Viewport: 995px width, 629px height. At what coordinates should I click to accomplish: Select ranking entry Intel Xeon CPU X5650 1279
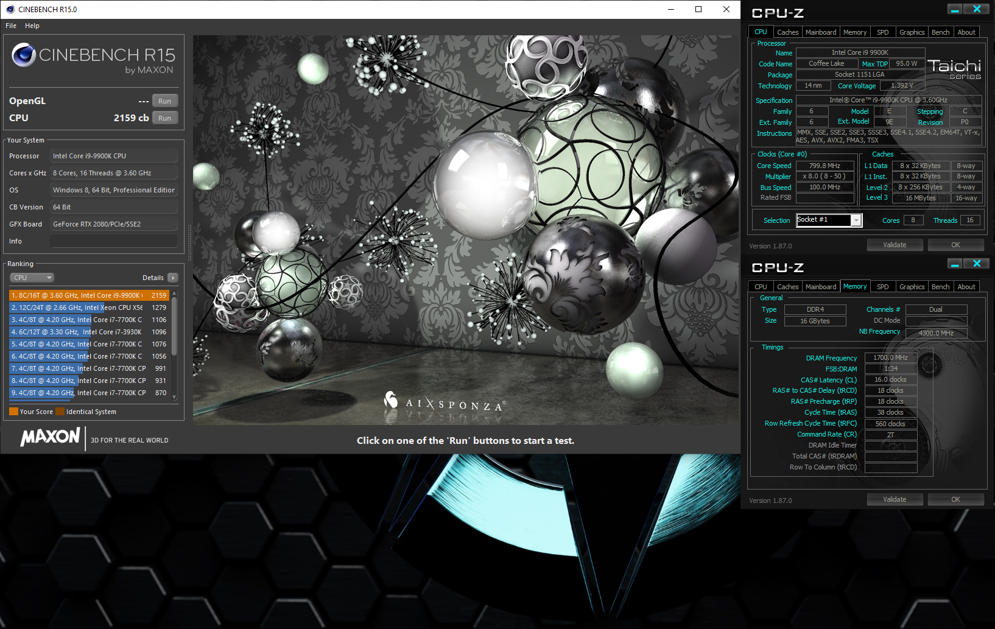click(x=89, y=307)
